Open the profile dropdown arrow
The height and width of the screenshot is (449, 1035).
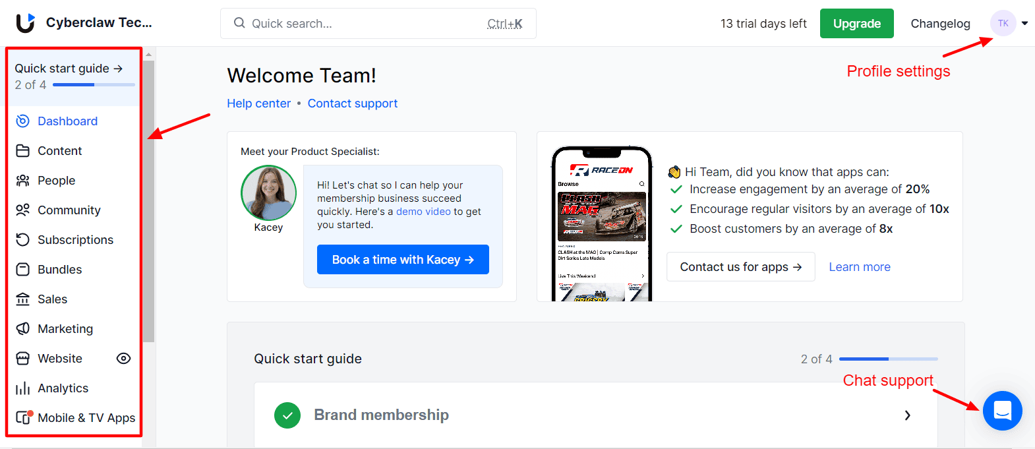1025,24
